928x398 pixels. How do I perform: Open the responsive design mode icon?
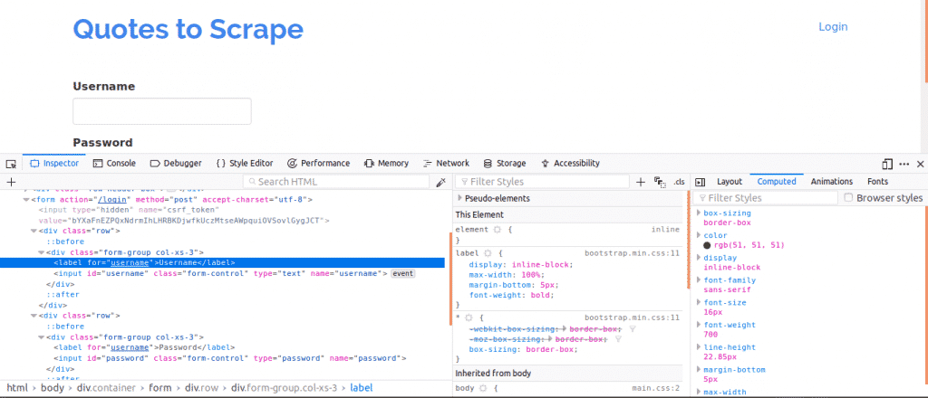tap(887, 164)
